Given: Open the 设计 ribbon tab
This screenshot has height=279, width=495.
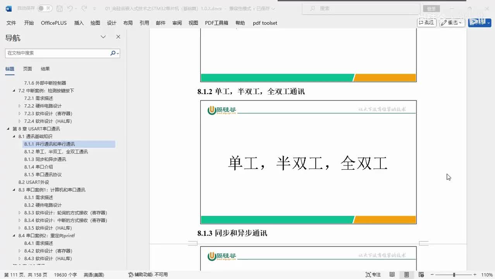Looking at the screenshot, I should 112,23.
